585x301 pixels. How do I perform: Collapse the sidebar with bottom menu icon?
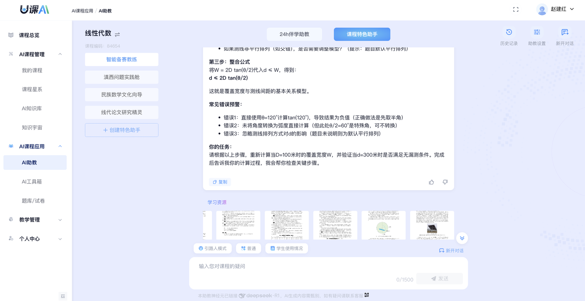pyautogui.click(x=63, y=296)
